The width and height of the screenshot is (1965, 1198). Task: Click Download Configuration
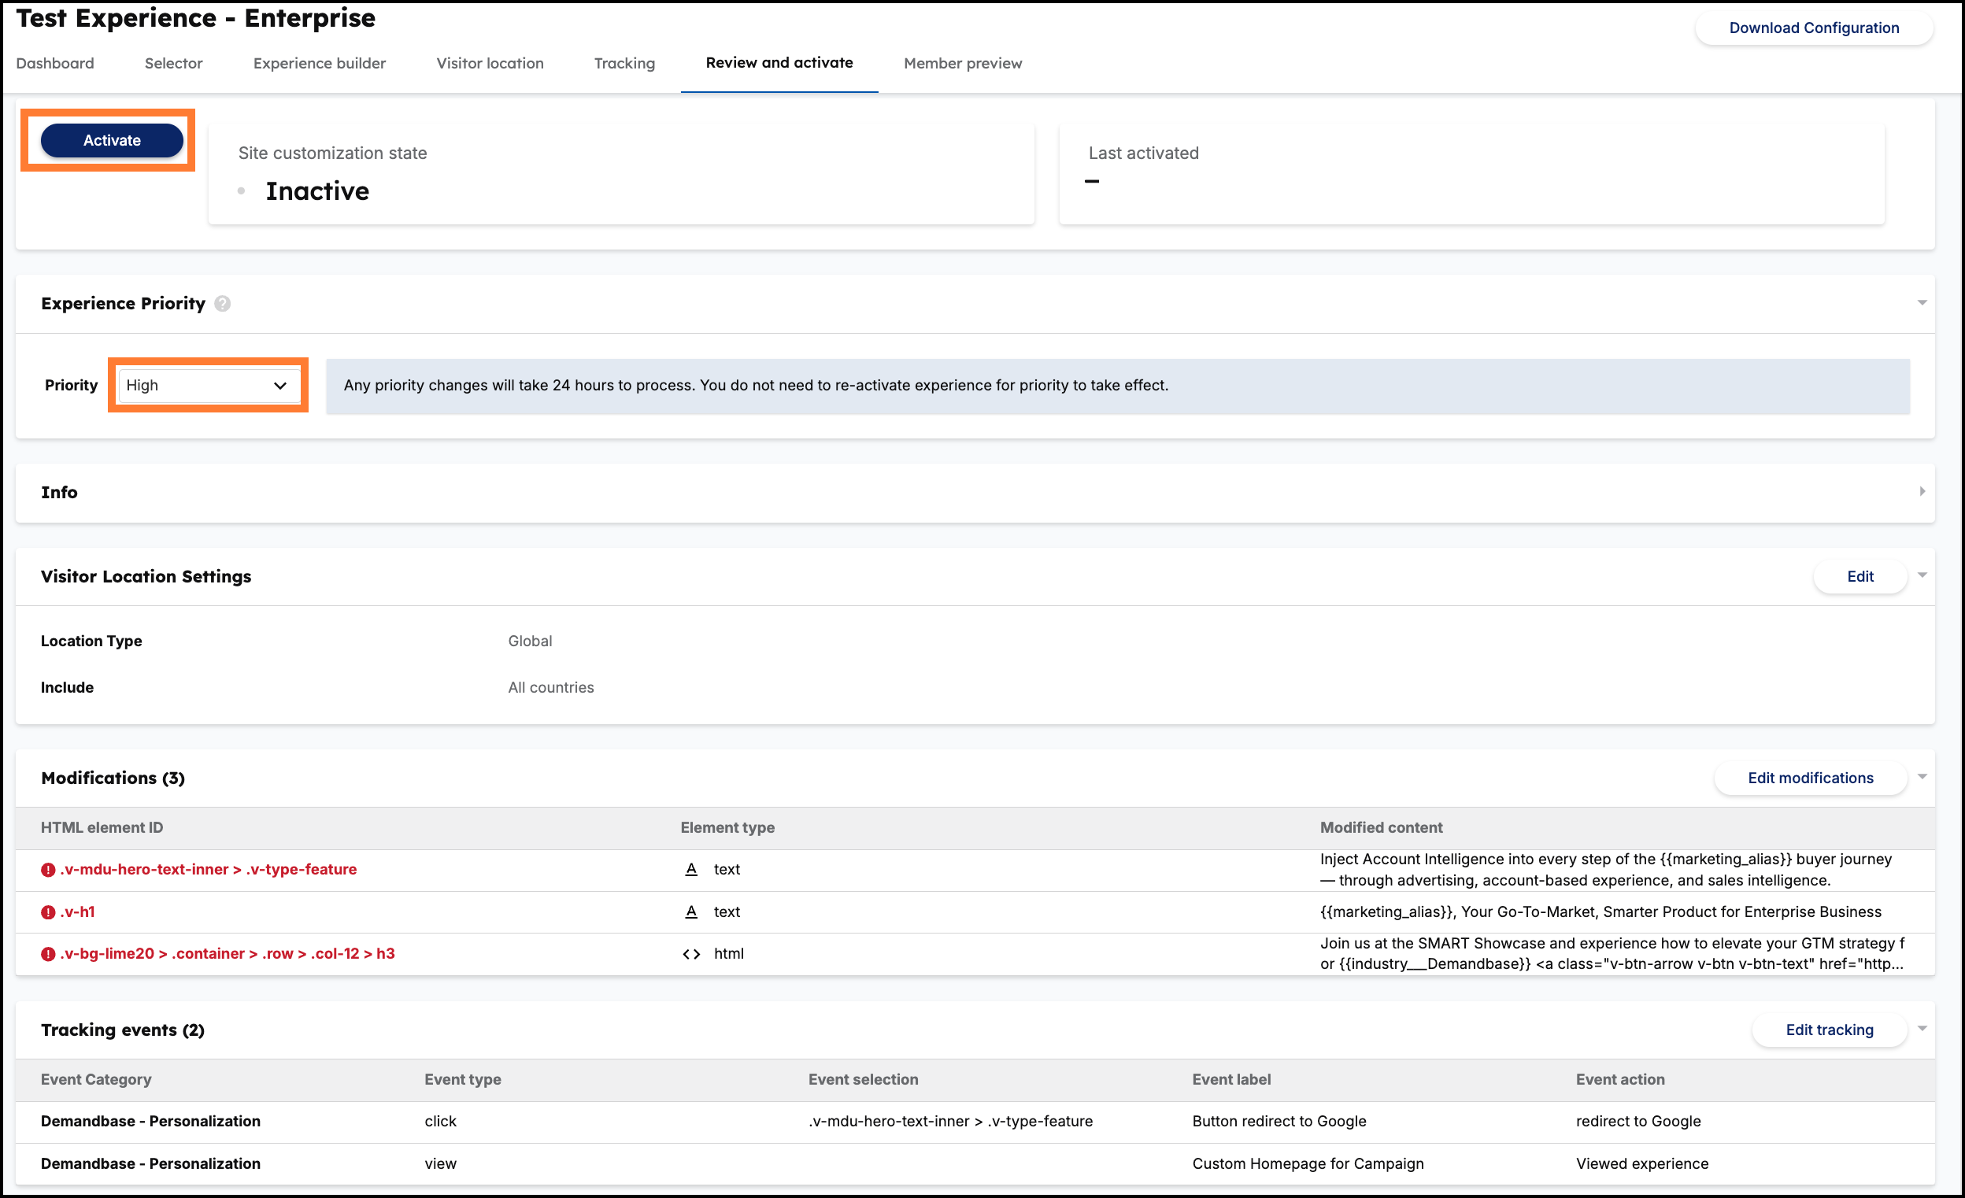pos(1815,27)
